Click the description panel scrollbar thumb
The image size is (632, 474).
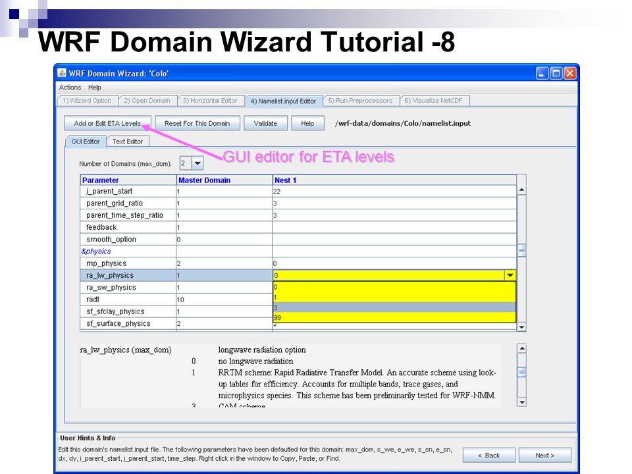click(521, 371)
